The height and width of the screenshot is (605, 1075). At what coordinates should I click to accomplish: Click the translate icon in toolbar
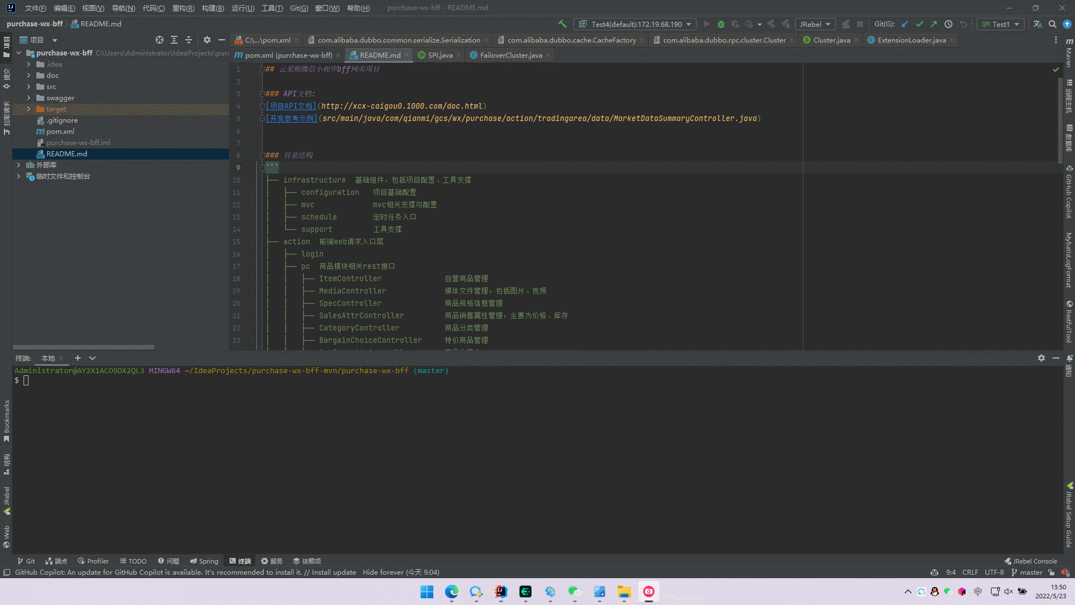click(x=1037, y=24)
